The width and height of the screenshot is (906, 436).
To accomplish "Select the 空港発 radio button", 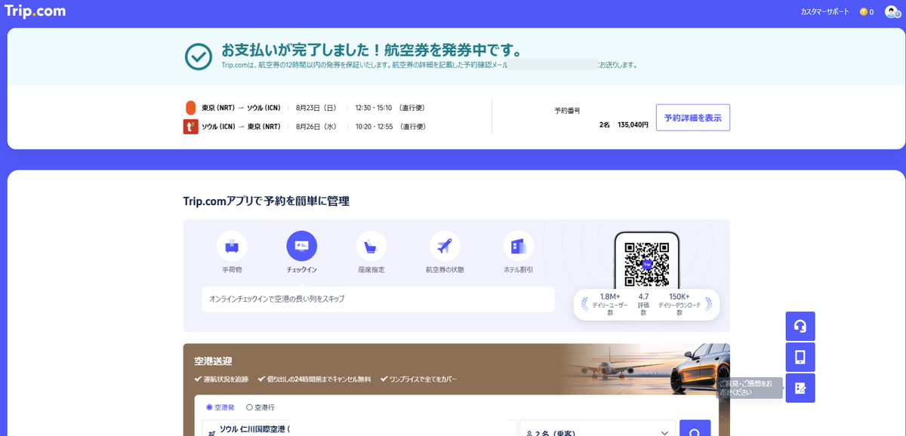I will [x=210, y=407].
